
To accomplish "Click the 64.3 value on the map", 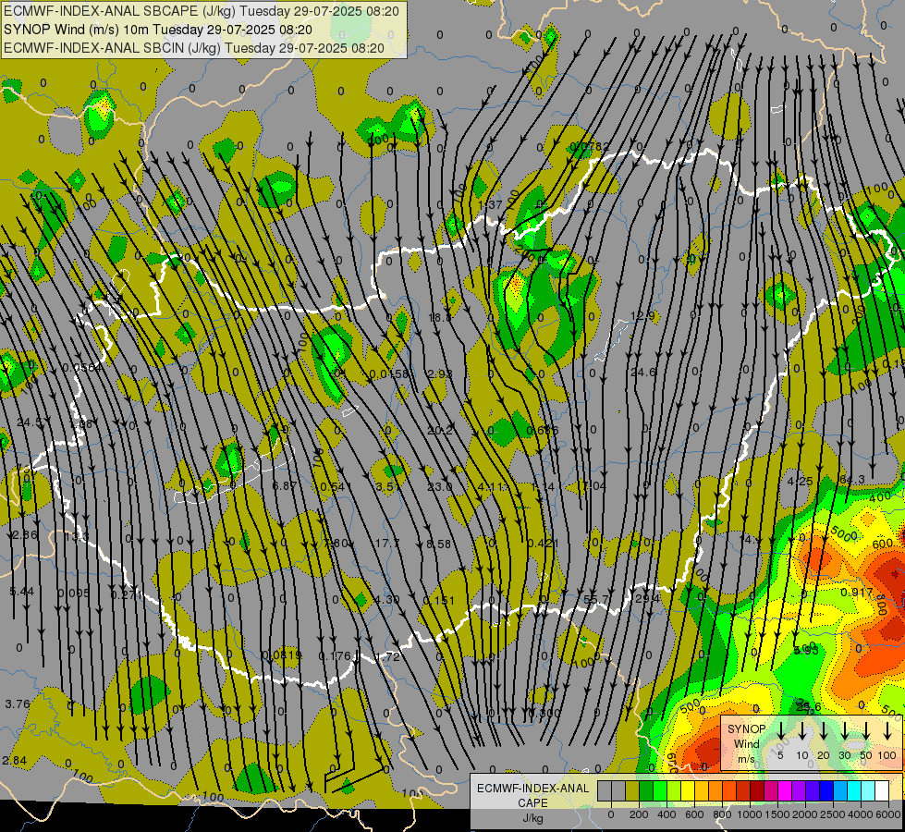I will [x=852, y=480].
